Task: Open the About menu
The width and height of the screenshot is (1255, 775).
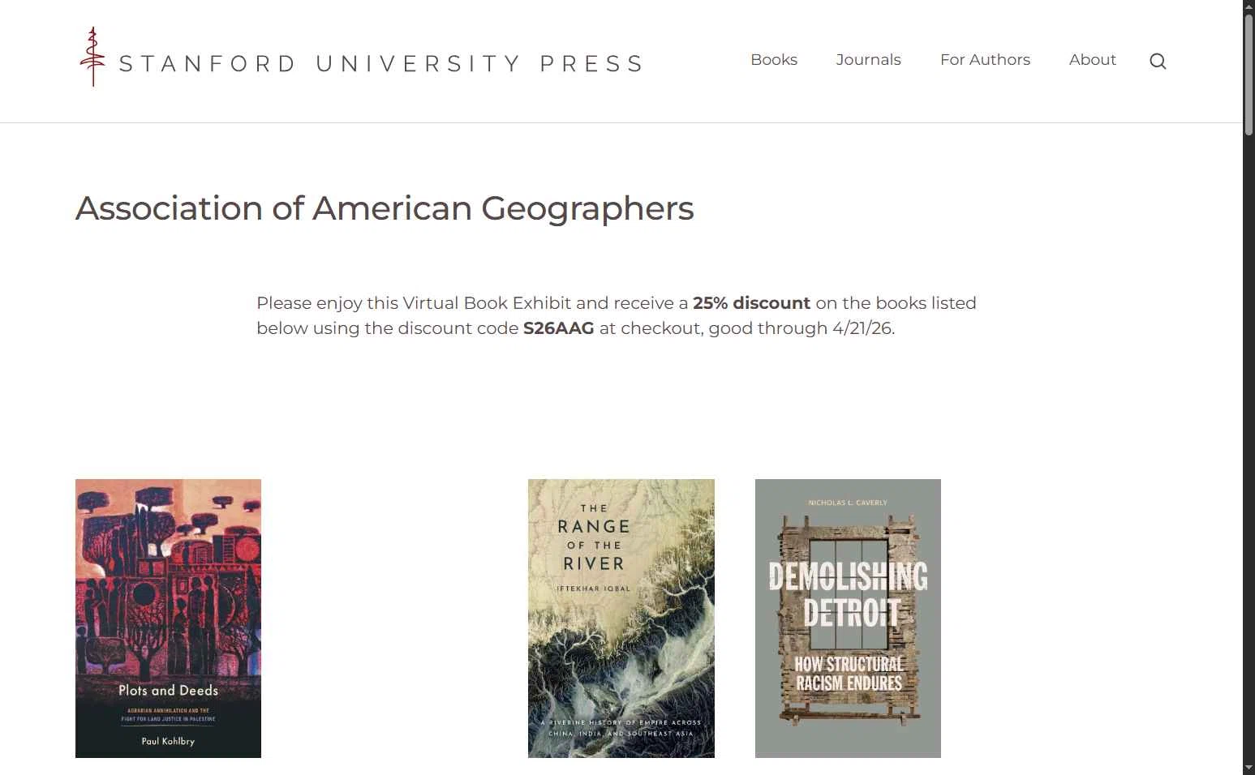Action: point(1092,60)
